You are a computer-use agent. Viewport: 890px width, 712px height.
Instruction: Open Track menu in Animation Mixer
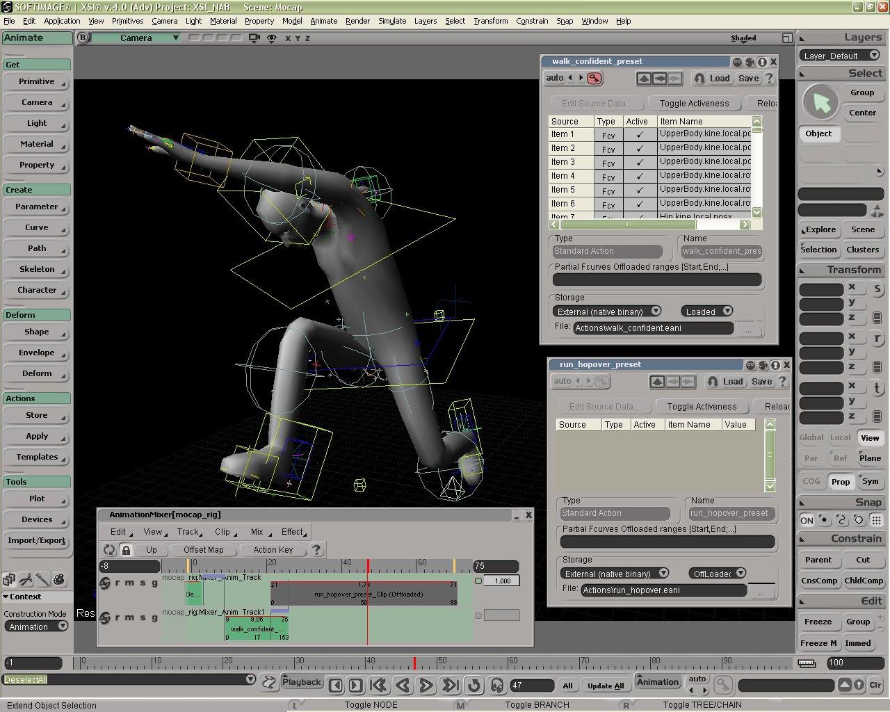click(x=189, y=532)
